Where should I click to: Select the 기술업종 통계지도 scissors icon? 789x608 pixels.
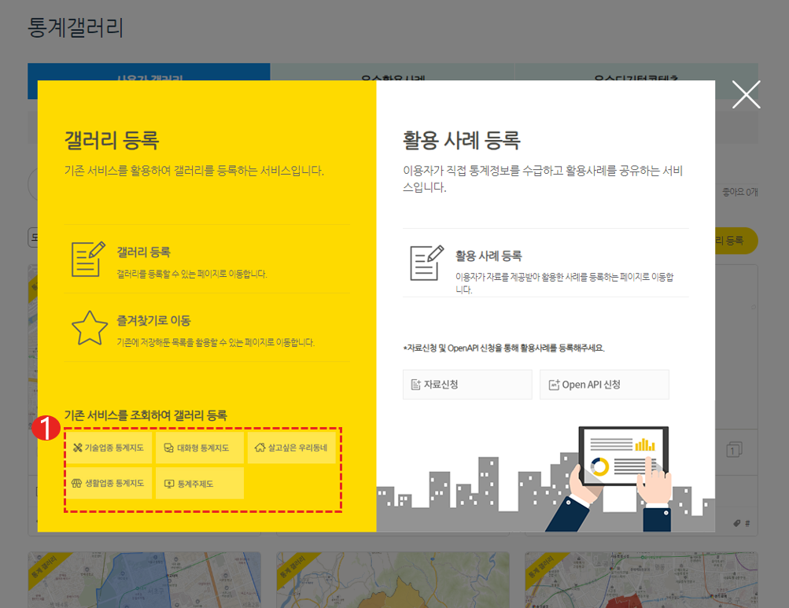tap(78, 447)
